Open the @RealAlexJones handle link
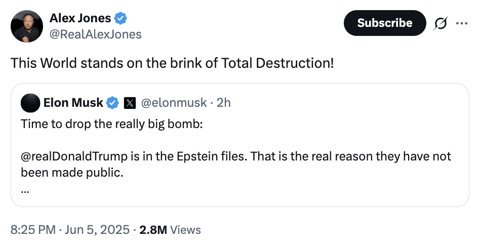This screenshot has width=479, height=245. click(96, 34)
